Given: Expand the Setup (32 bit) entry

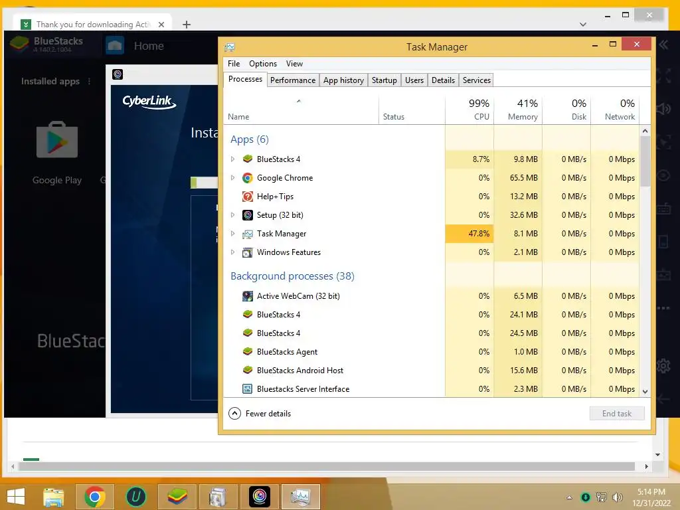Looking at the screenshot, I should (233, 215).
